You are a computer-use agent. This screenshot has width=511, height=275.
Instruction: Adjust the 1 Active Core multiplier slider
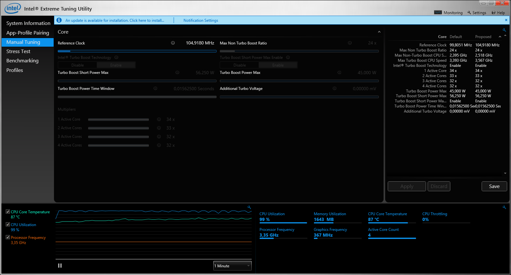pos(118,120)
